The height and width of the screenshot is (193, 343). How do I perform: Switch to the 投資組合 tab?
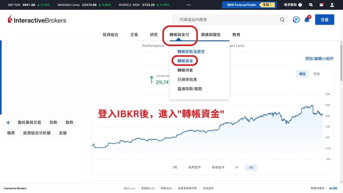[110, 35]
